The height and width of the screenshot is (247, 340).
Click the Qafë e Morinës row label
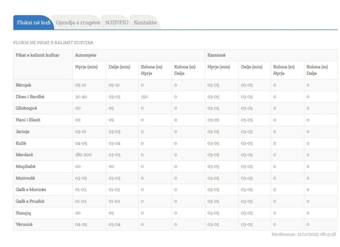tap(31, 190)
